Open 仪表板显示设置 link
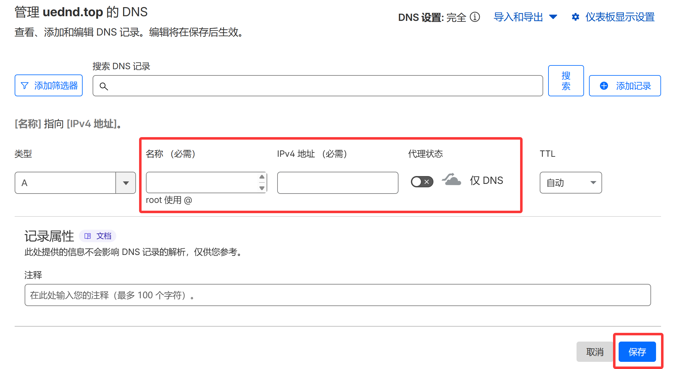Image resolution: width=676 pixels, height=369 pixels. click(x=620, y=17)
